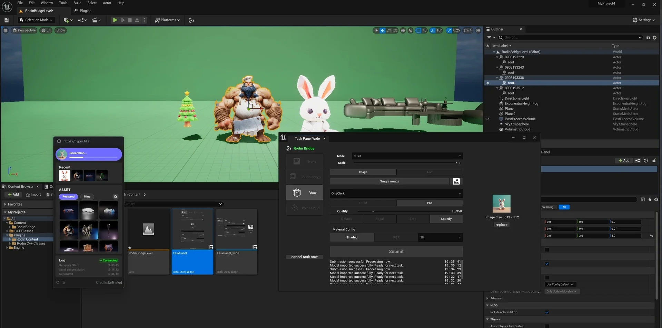Toggle the visibility eye for the selected root actor
Viewport: 662px width, 328px height.
pos(487,83)
